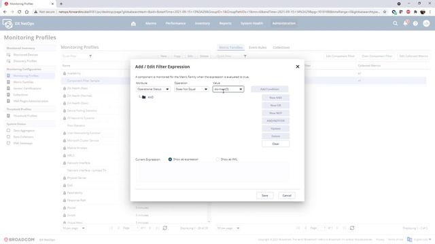Click the Metric Families sidebar icon
Screen dimensions: 435x244
(8, 82)
